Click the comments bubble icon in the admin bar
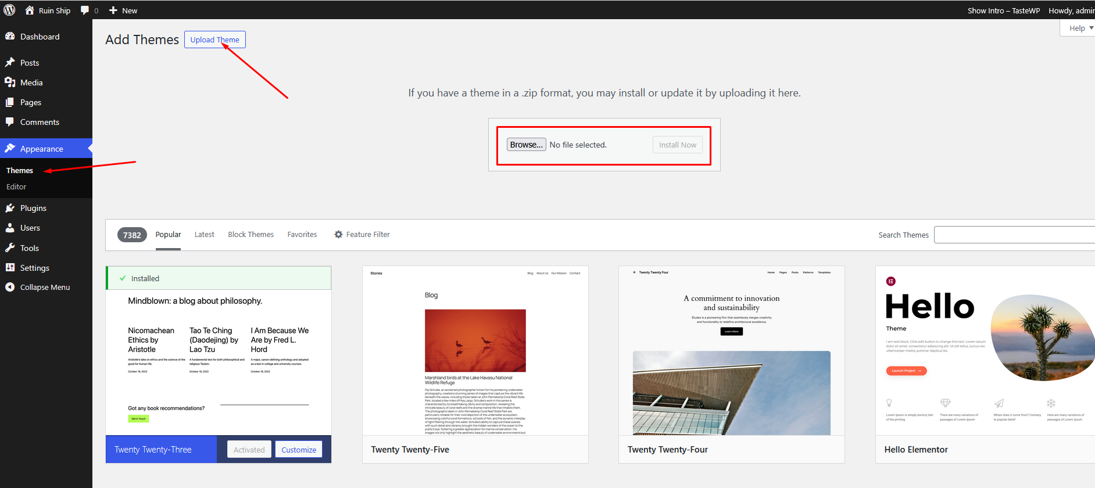 pyautogui.click(x=85, y=10)
